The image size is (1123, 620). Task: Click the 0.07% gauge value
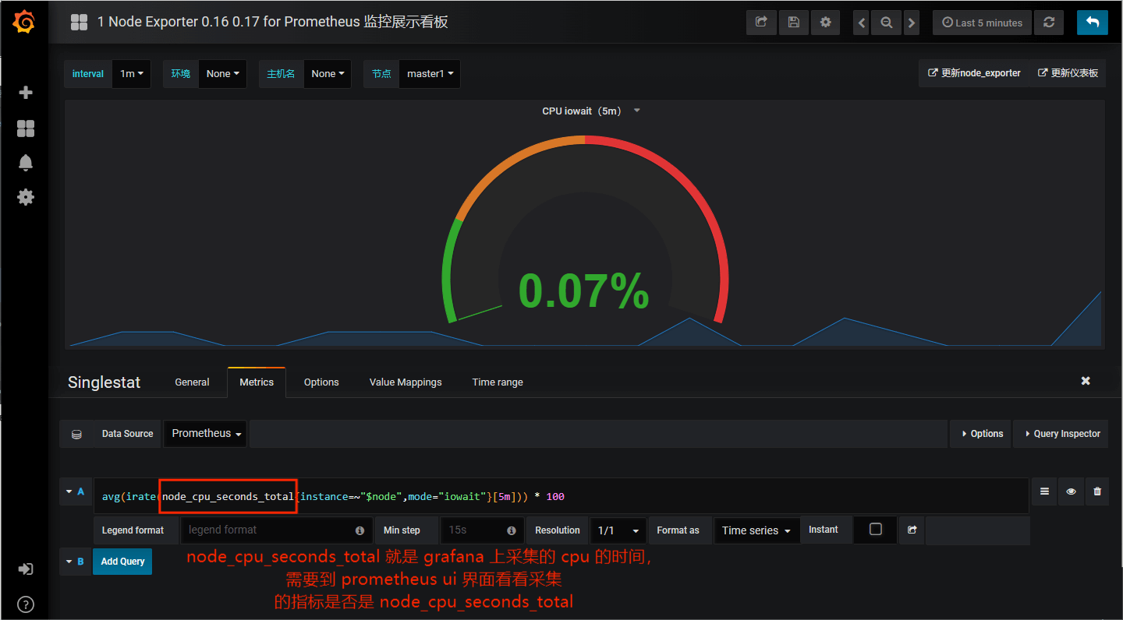(584, 291)
